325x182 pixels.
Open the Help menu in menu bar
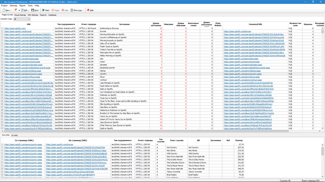pyautogui.click(x=37, y=6)
